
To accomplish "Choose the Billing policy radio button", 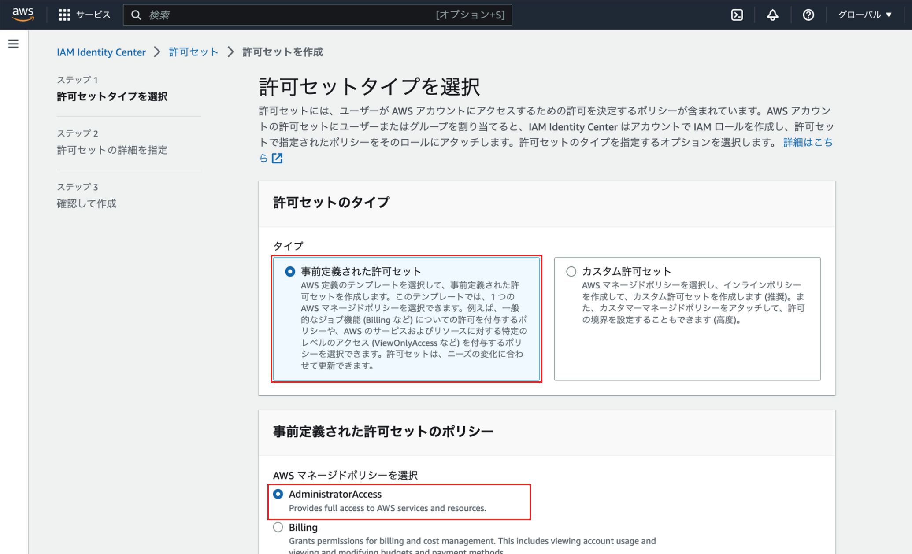I will click(278, 527).
